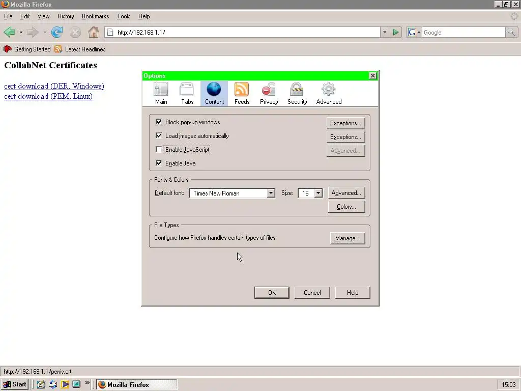Toggle Load images automatically checkbox

(159, 135)
